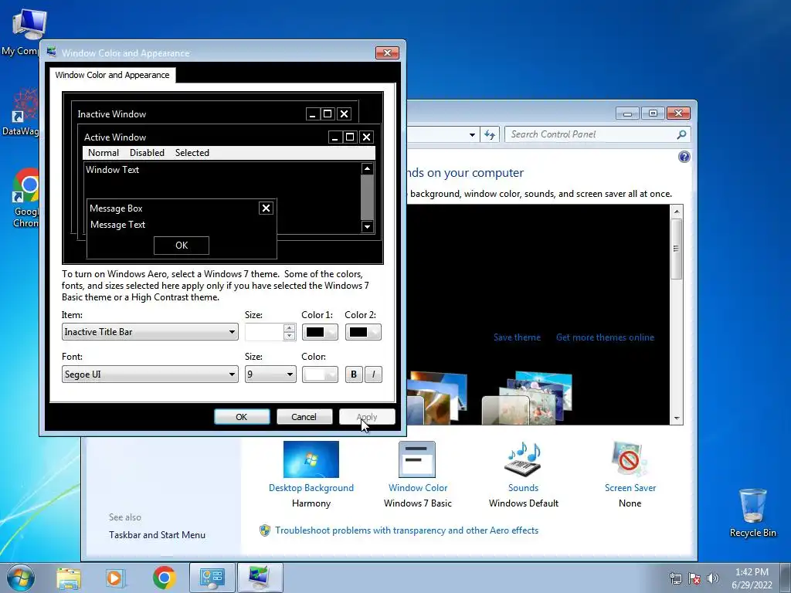This screenshot has height=593, width=791.
Task: Click the Normal menu item in preview
Action: coord(104,153)
